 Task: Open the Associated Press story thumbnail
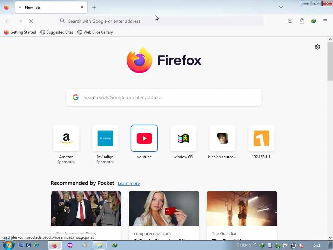click(x=86, y=208)
